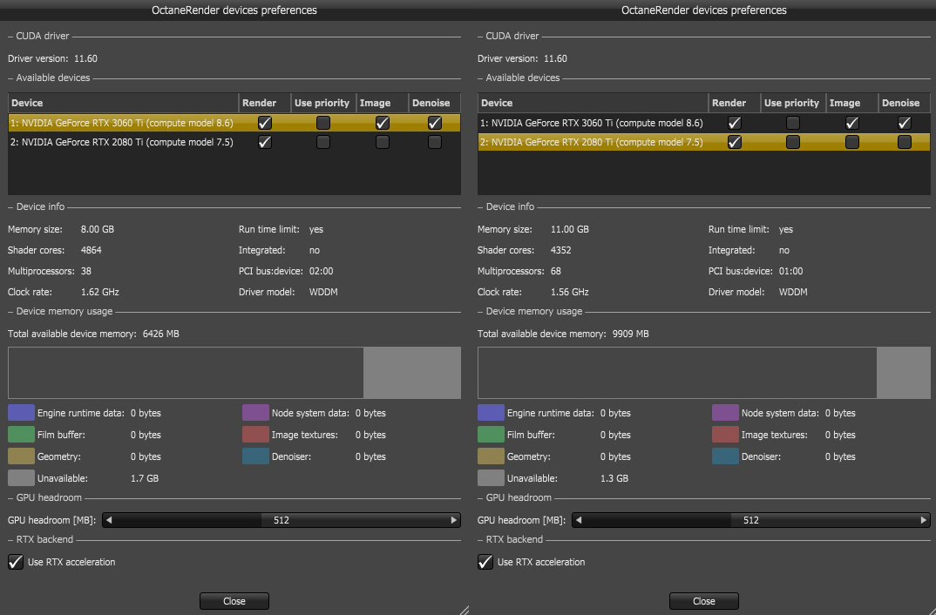
Task: Toggle Denoise for RTX 2080 Ti, left window
Action: (435, 142)
